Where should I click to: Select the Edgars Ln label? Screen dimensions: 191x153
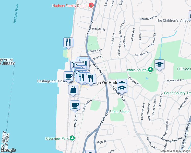96,50
